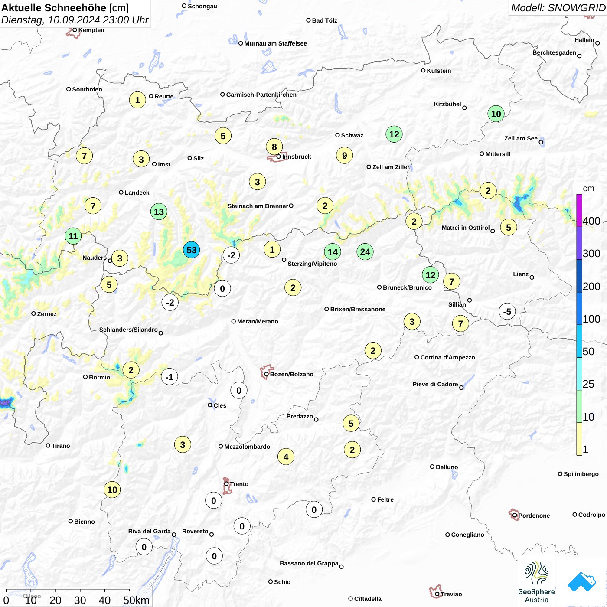Select the 9 cm marker below Schwaz
Image resolution: width=607 pixels, height=607 pixels.
pos(345,156)
